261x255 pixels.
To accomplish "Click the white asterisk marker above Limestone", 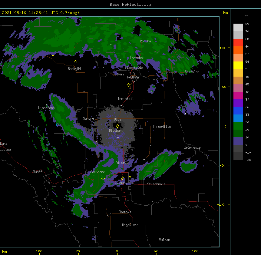I will pyautogui.click(x=47, y=105).
